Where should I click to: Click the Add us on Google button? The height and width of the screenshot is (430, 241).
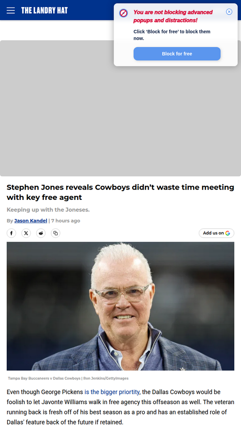point(216,233)
